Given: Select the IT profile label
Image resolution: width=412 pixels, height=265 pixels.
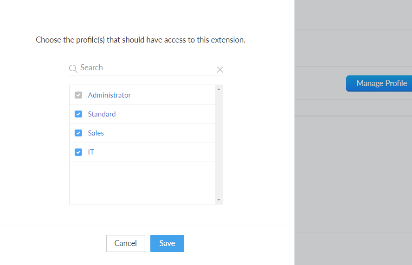Looking at the screenshot, I should [91, 152].
